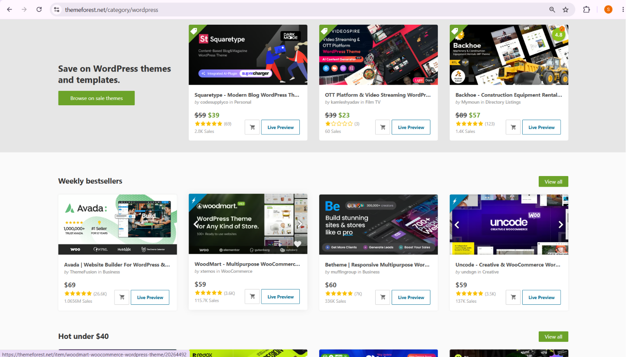Visit author ThemeFusion profile
Screen dimensions: 626x357
pyautogui.click(x=83, y=272)
